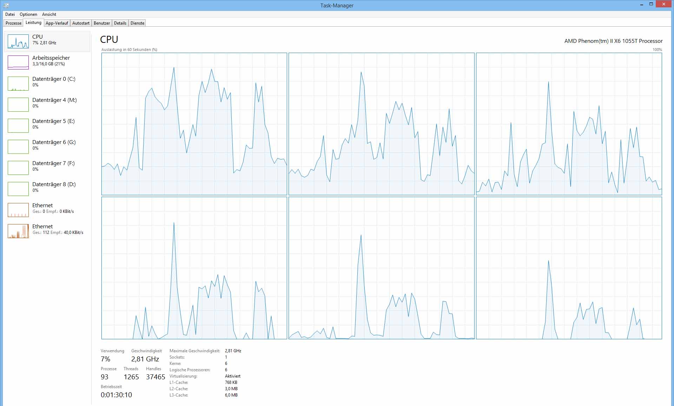Switch to the App-Verlauf tab
This screenshot has width=674, height=406.
pyautogui.click(x=57, y=23)
